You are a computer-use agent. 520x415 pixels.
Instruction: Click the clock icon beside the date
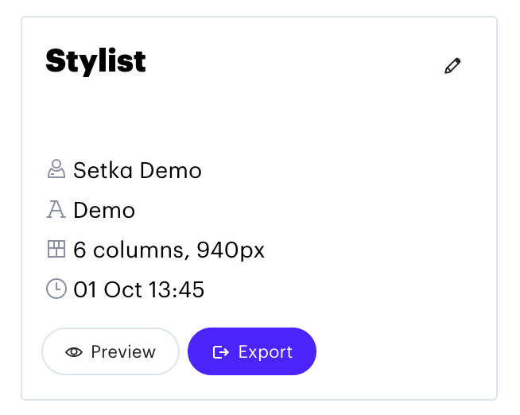[x=56, y=289]
